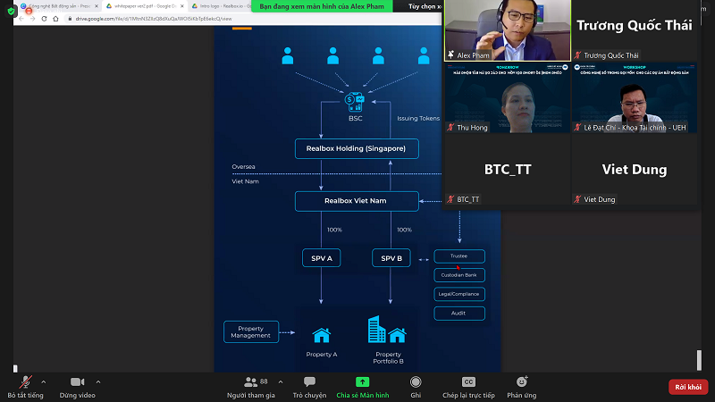Viewport: 715px width, 402px height.
Task: Select BTC_TT participant tile
Action: 508,170
